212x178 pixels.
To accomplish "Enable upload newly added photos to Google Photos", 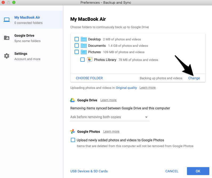I will (x=73, y=140).
